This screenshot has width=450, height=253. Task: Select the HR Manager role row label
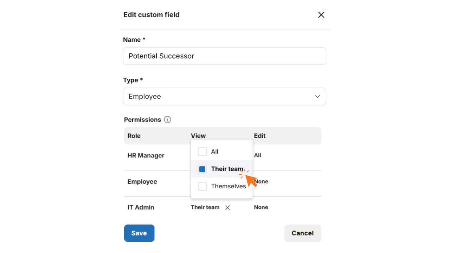pos(146,155)
